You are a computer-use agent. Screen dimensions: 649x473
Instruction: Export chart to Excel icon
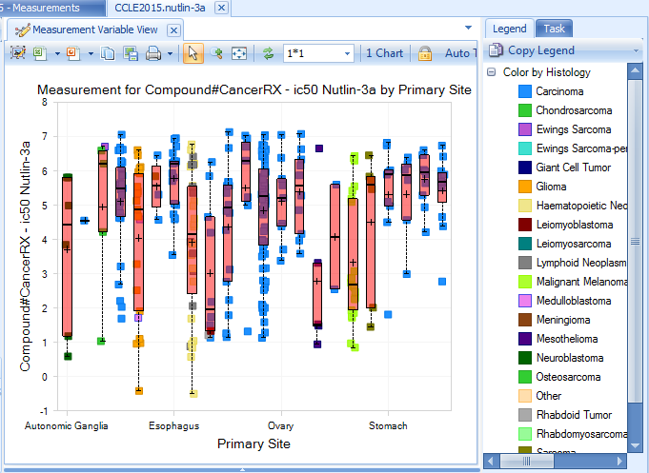40,53
